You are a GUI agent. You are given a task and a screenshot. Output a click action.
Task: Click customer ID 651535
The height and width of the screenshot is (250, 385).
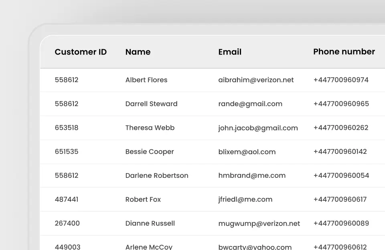[x=67, y=151]
